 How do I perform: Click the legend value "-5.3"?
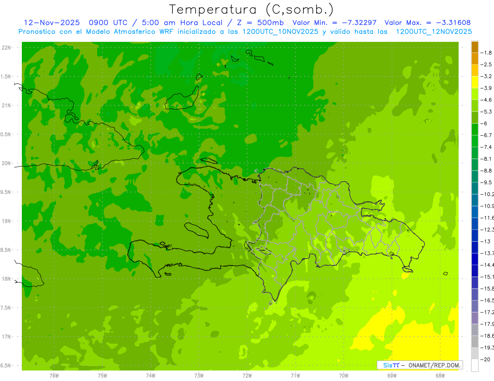coord(487,112)
